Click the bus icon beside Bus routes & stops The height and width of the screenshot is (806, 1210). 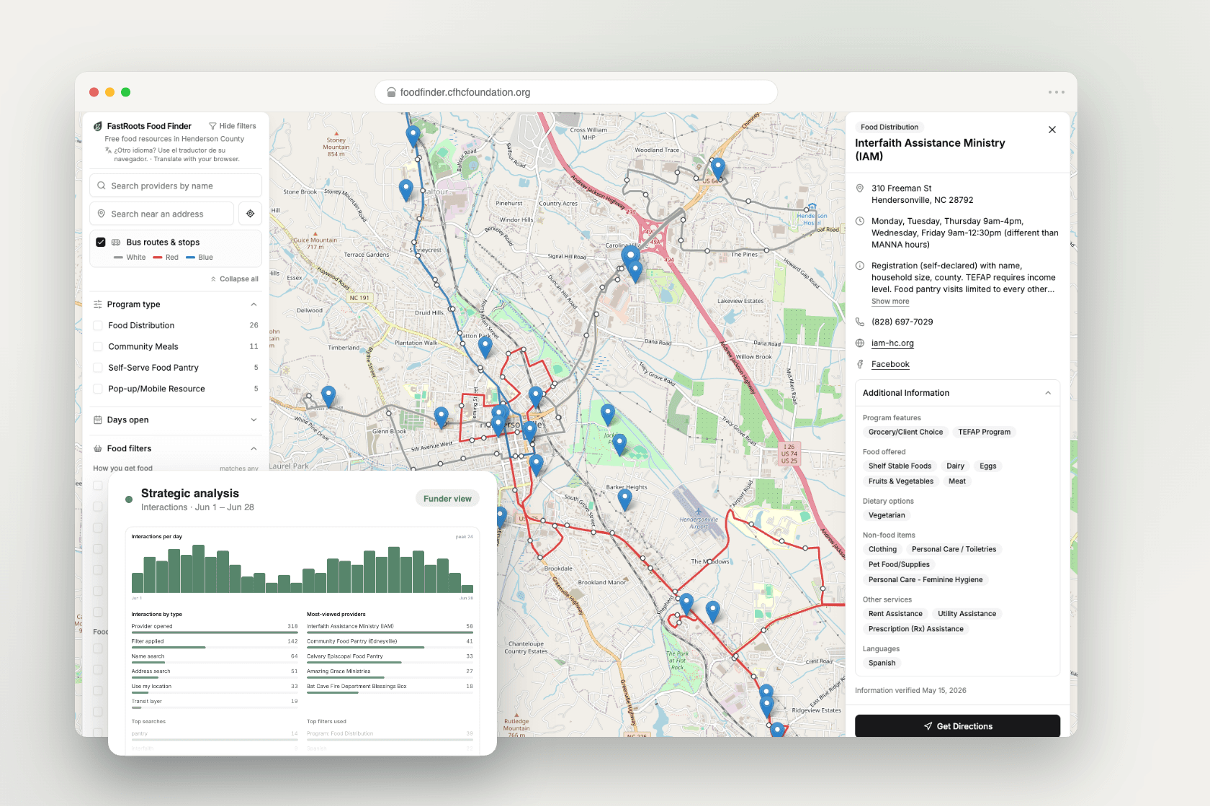click(116, 243)
